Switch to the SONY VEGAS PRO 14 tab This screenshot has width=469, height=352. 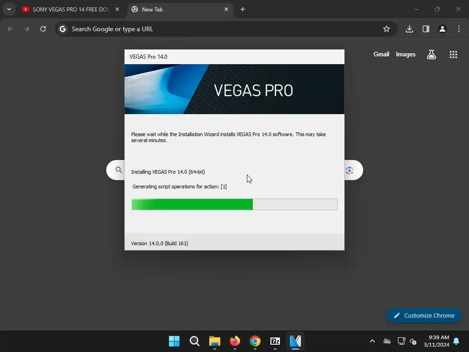coord(71,10)
